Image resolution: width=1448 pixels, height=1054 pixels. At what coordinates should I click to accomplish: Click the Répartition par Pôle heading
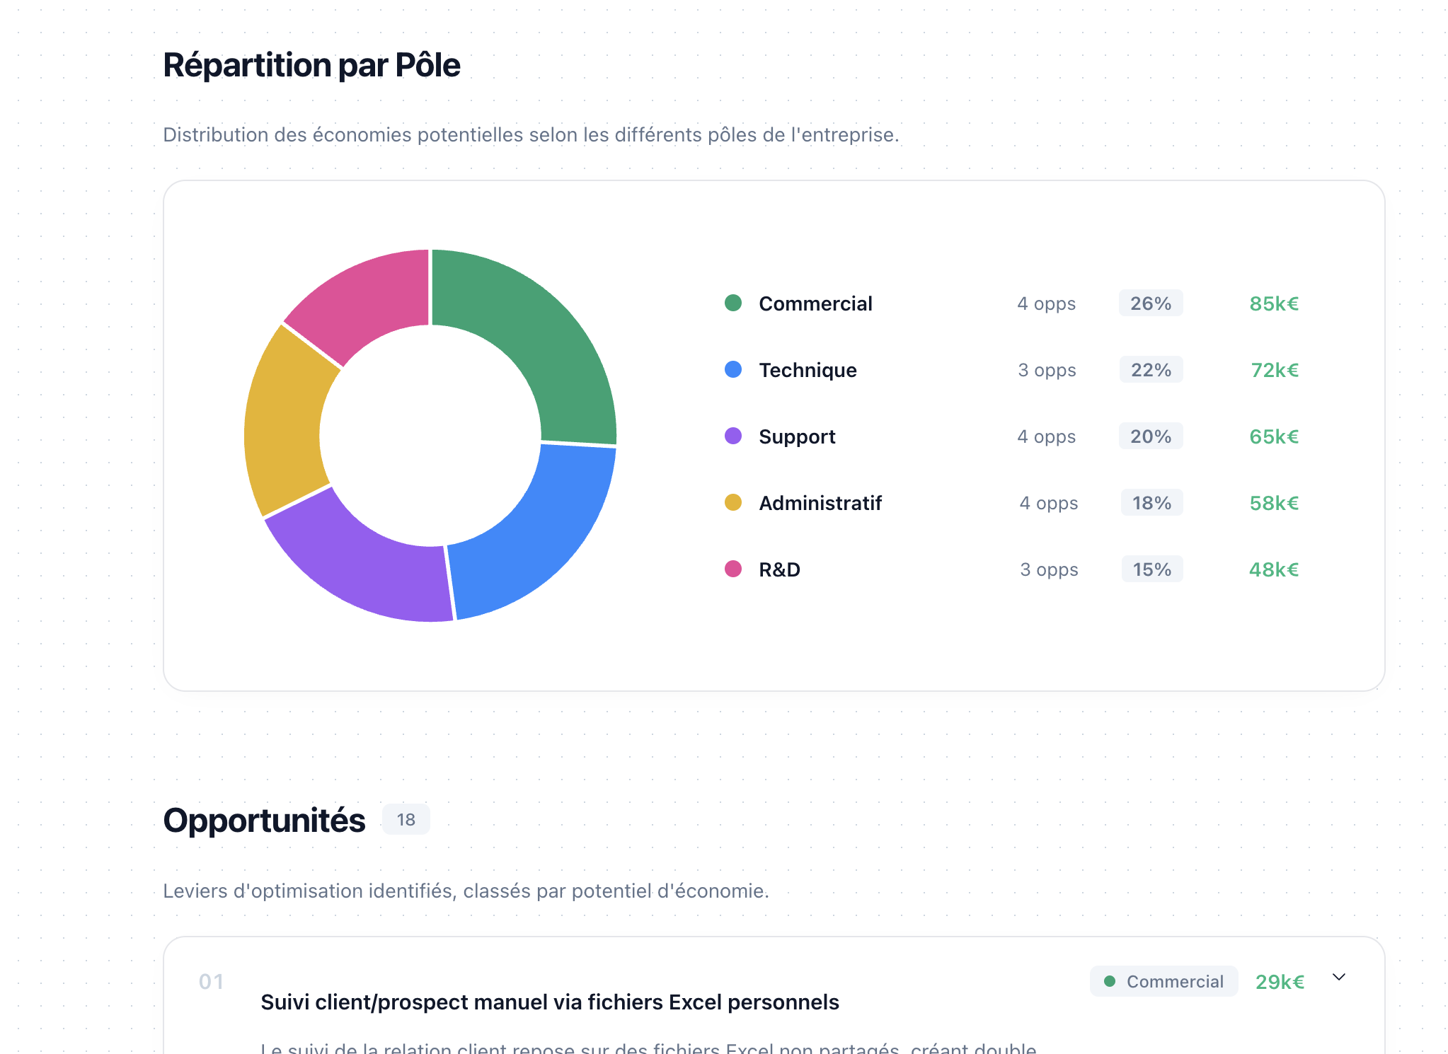click(311, 64)
